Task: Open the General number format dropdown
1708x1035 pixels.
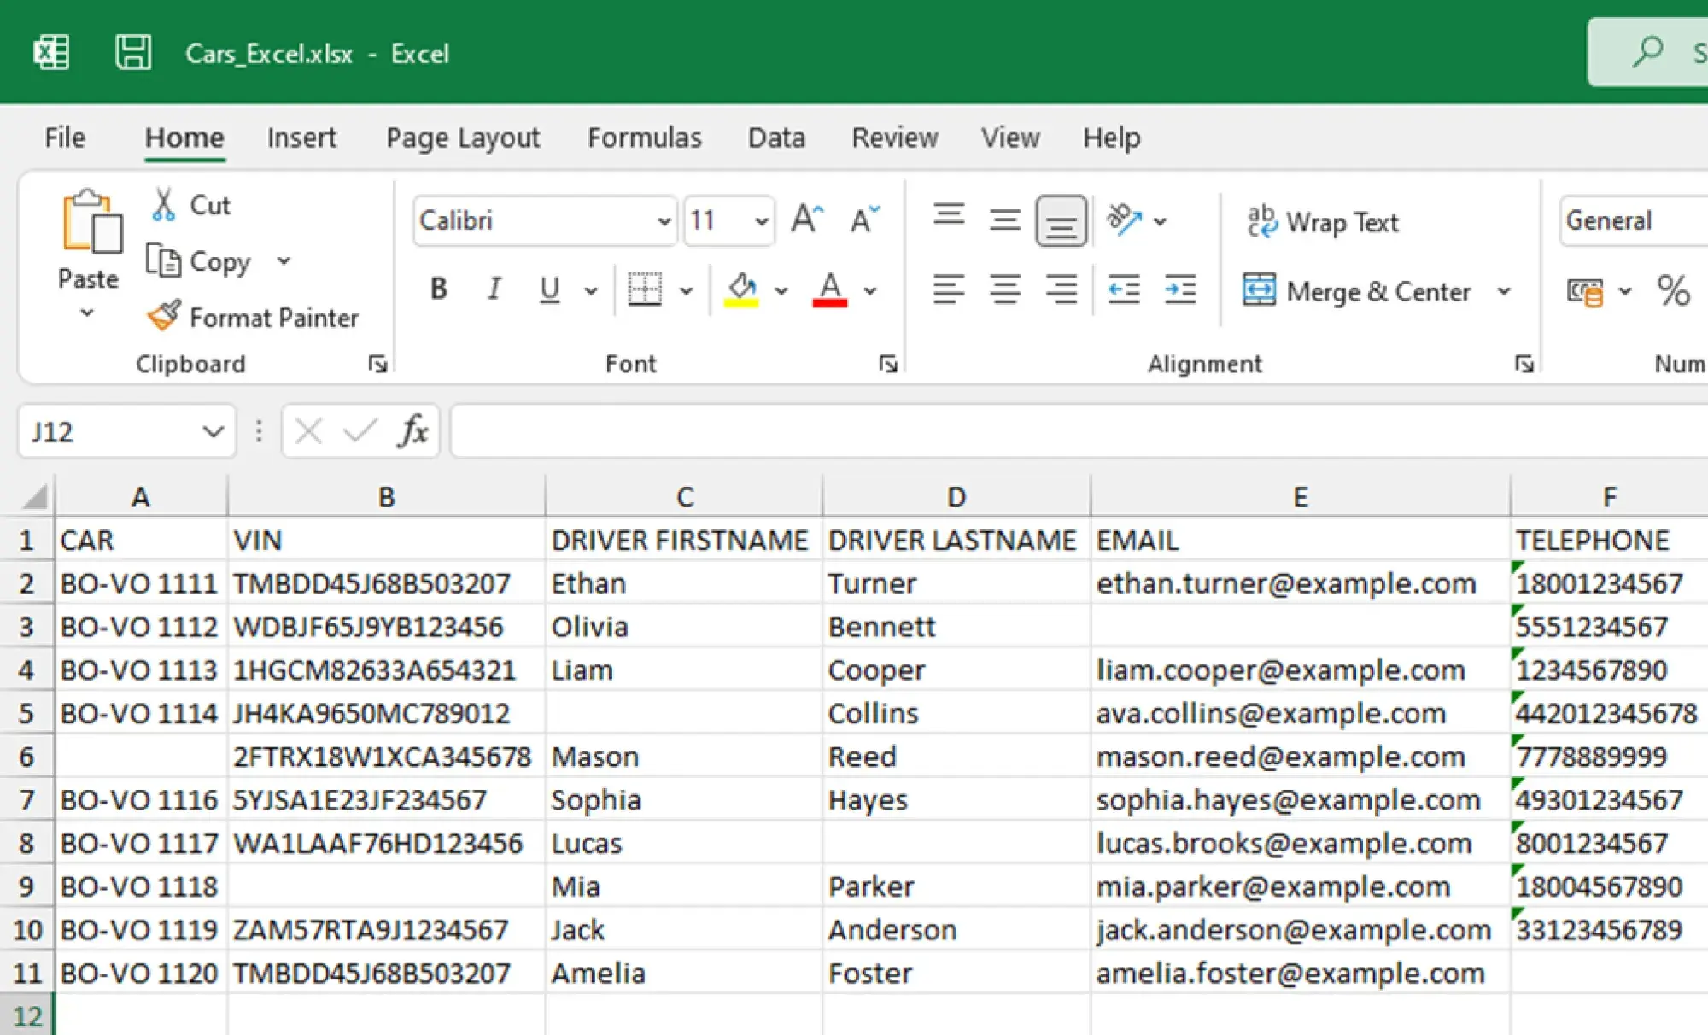Action: coord(1633,221)
